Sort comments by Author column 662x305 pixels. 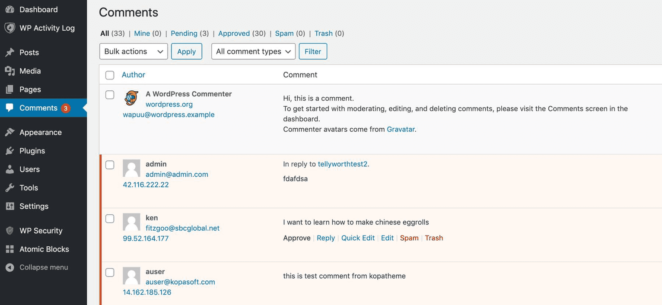[133, 74]
